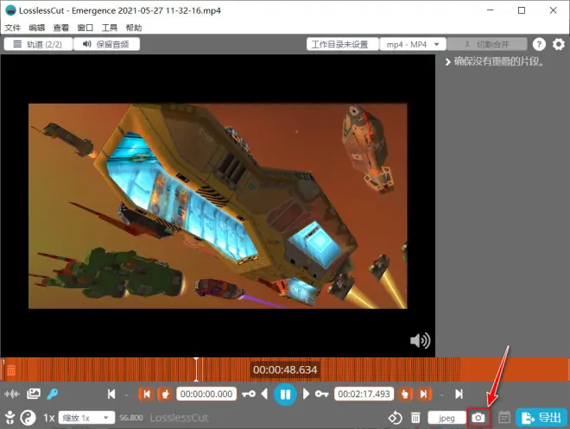Open the 编辑 menu
Image resolution: width=570 pixels, height=429 pixels.
(37, 28)
